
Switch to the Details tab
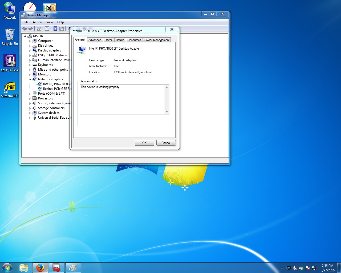(x=120, y=40)
